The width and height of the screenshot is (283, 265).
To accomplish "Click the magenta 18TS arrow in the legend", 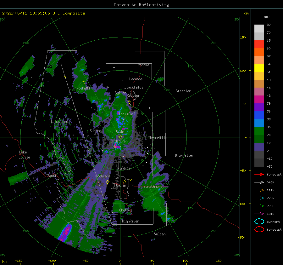I will coord(259,214).
